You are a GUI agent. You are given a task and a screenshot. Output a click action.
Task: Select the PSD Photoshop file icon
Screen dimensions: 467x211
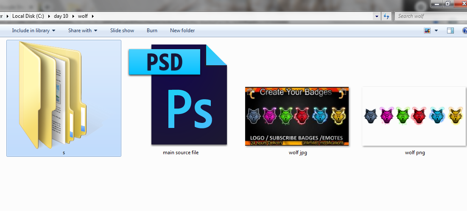[178, 94]
